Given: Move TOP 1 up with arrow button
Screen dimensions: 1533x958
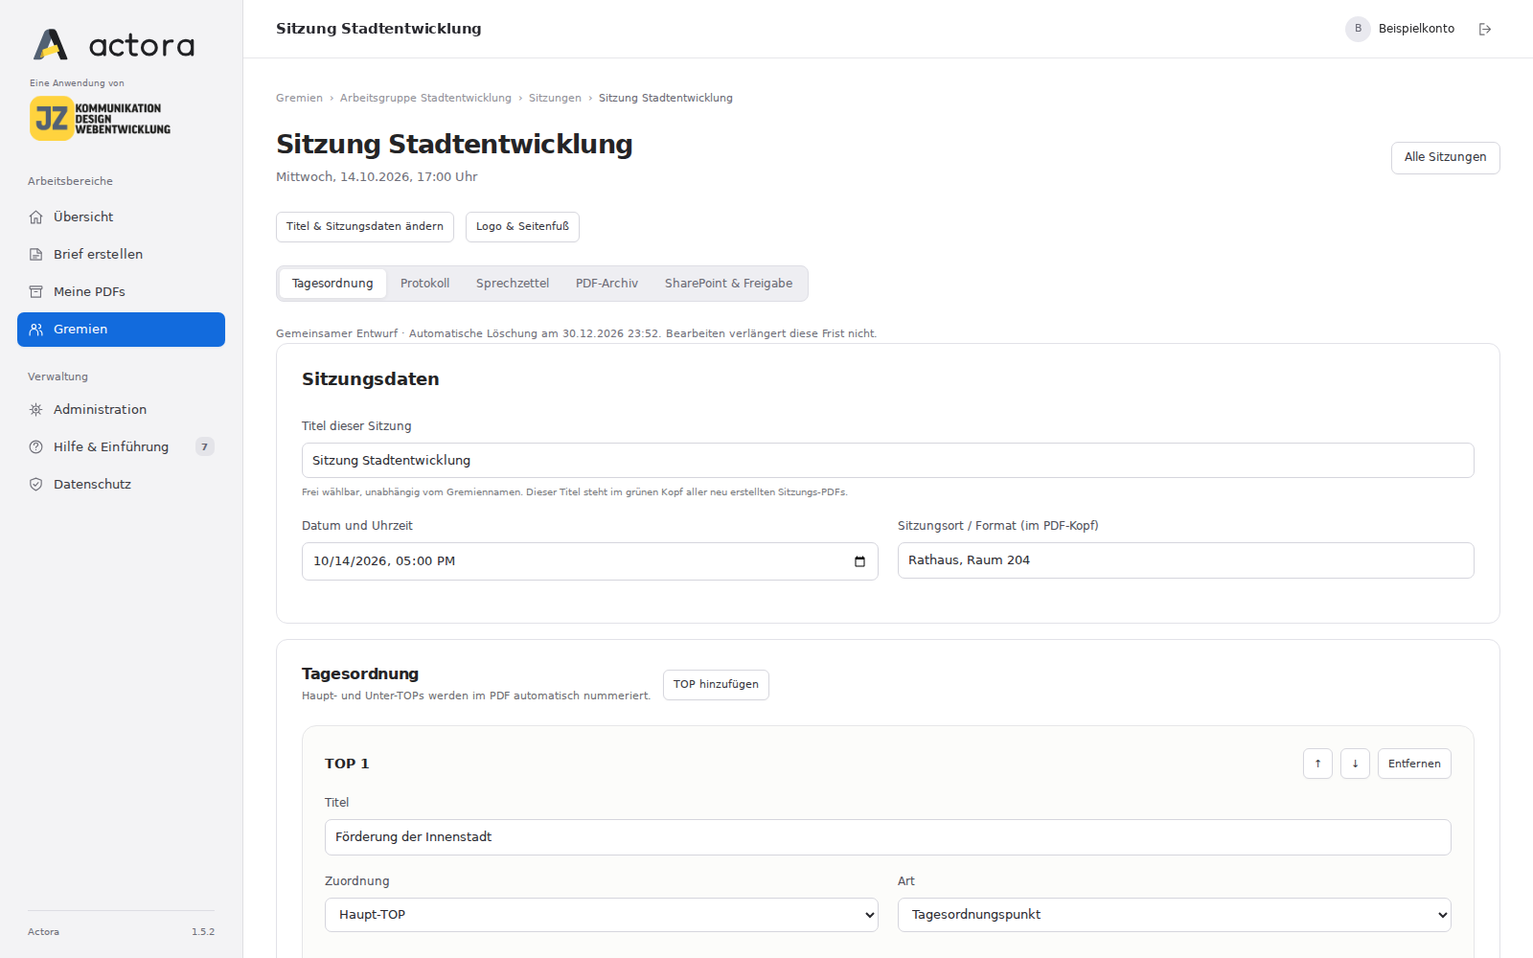Looking at the screenshot, I should pos(1317,764).
